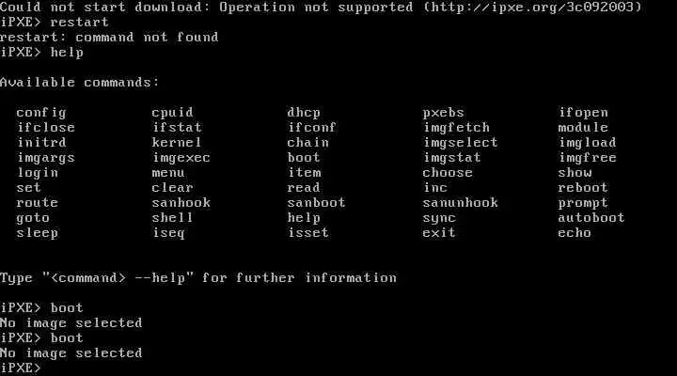Click the 'imgfetch' command in the list
Viewport: 677px width, 376px height.
pyautogui.click(x=456, y=128)
